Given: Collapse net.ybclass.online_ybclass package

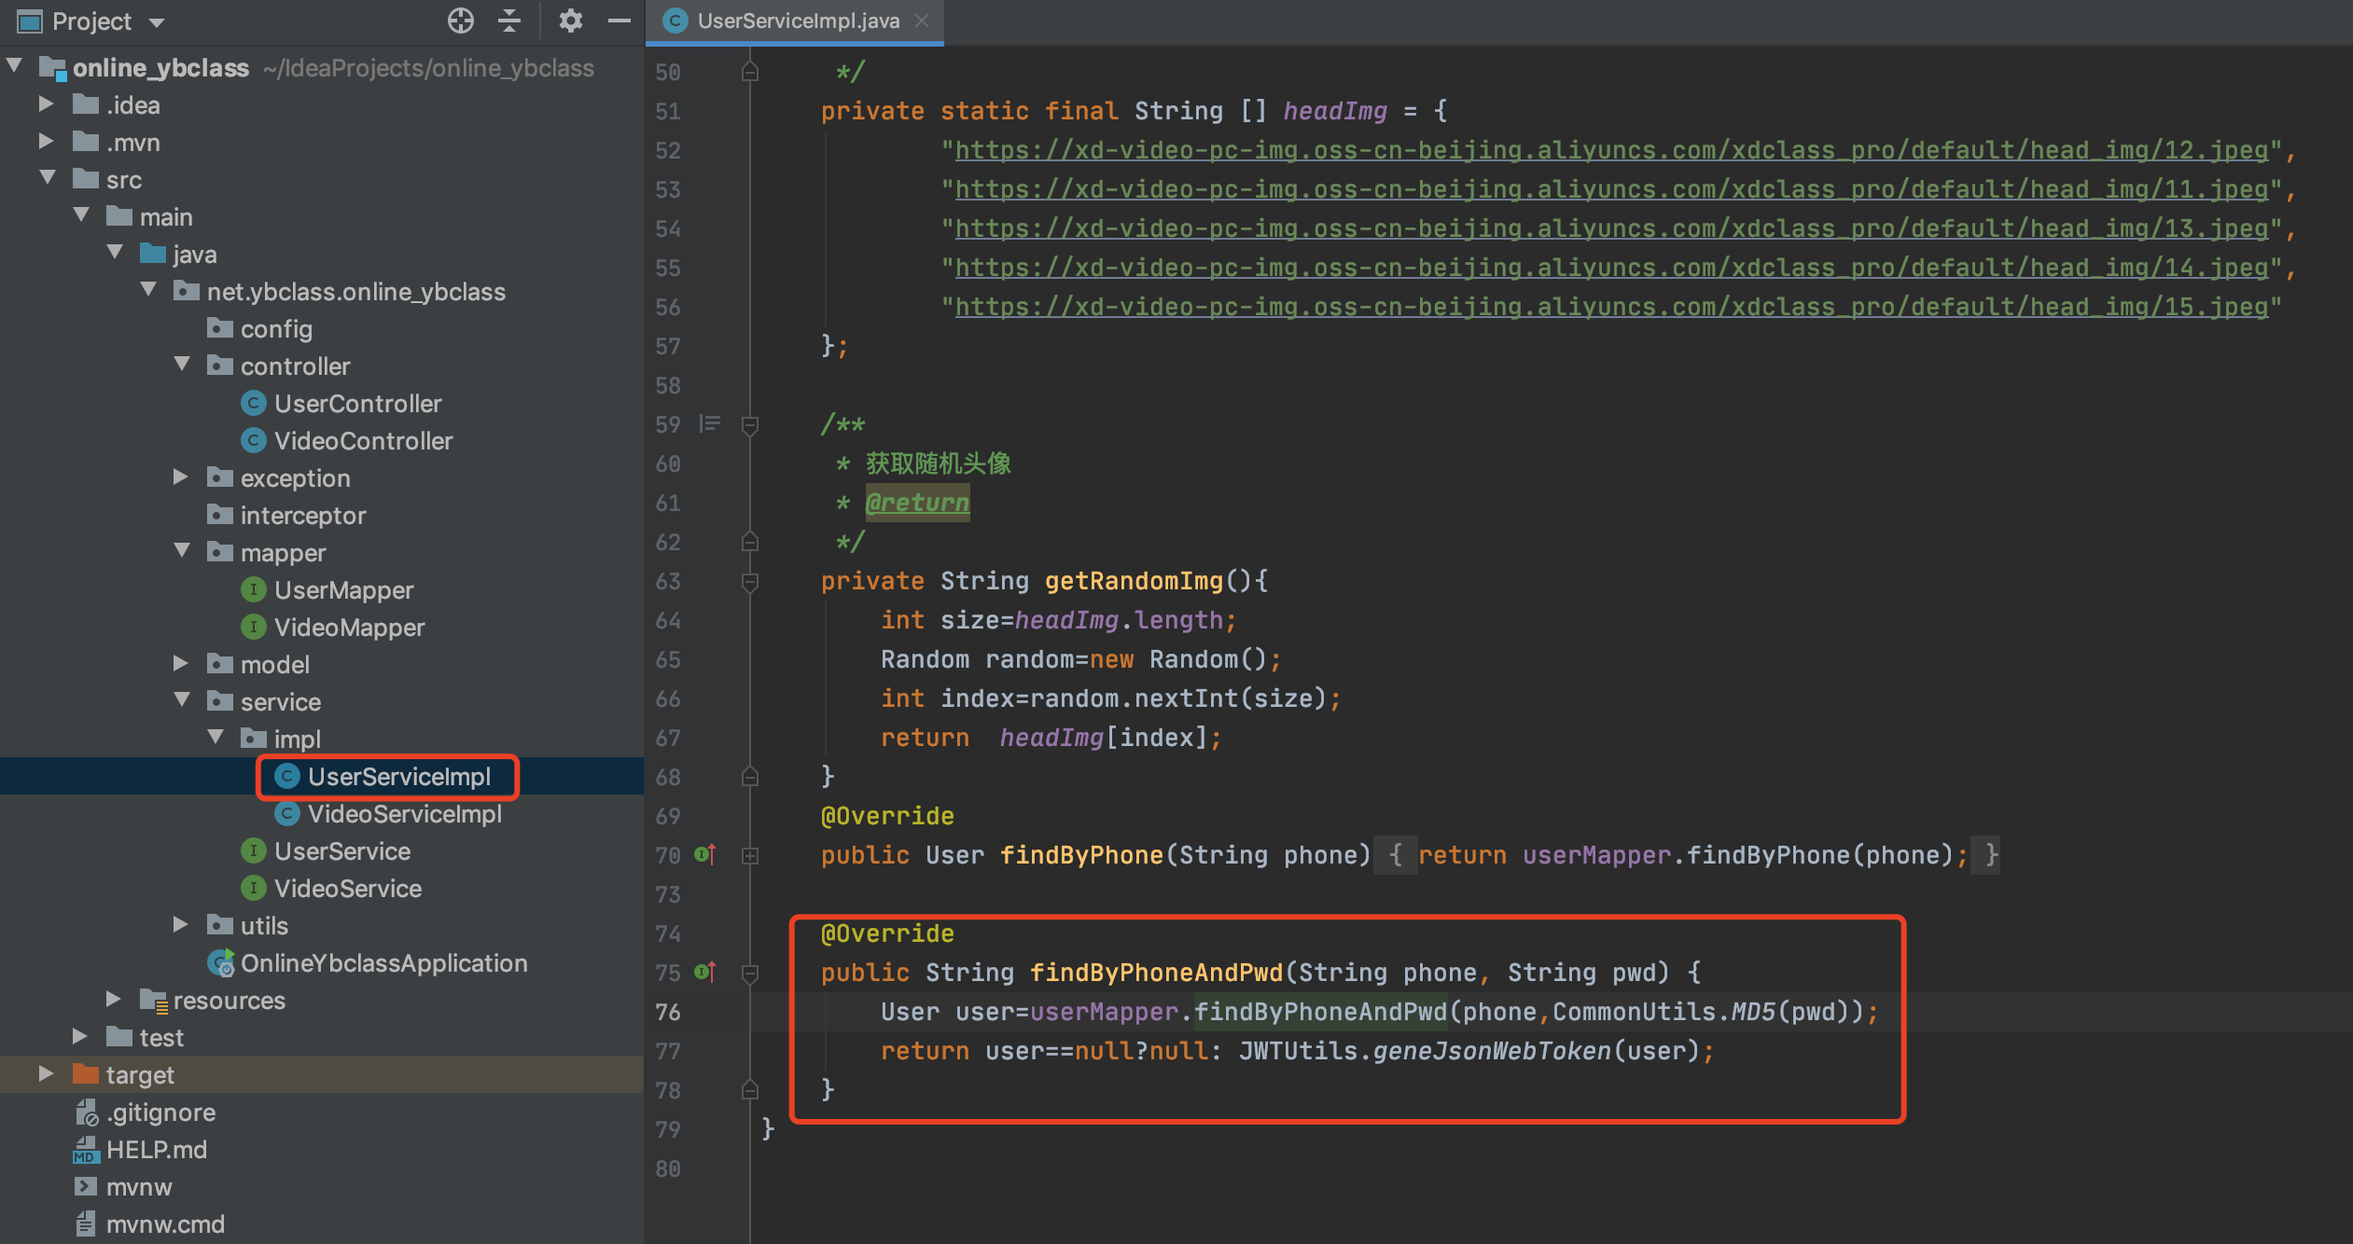Looking at the screenshot, I should tap(148, 290).
